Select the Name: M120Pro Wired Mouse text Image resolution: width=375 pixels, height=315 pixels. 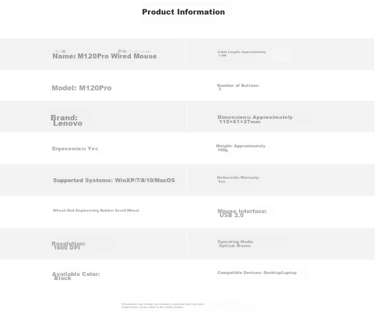105,56
